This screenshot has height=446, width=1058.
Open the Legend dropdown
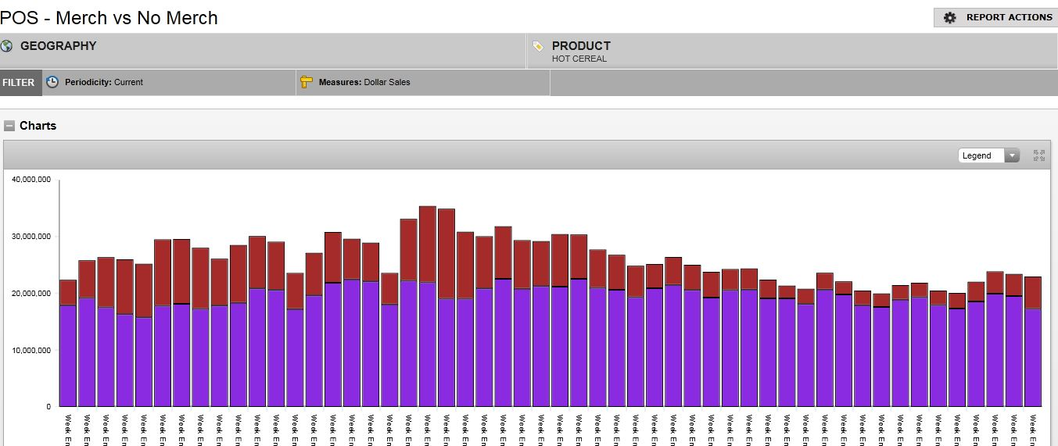(988, 155)
